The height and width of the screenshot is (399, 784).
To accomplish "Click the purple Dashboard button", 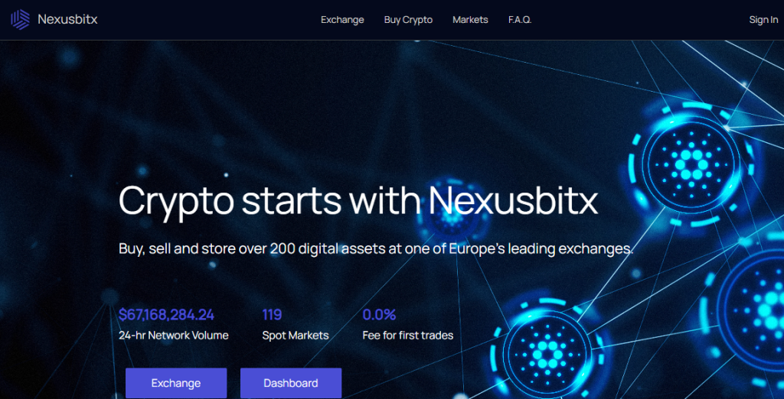I will (290, 383).
